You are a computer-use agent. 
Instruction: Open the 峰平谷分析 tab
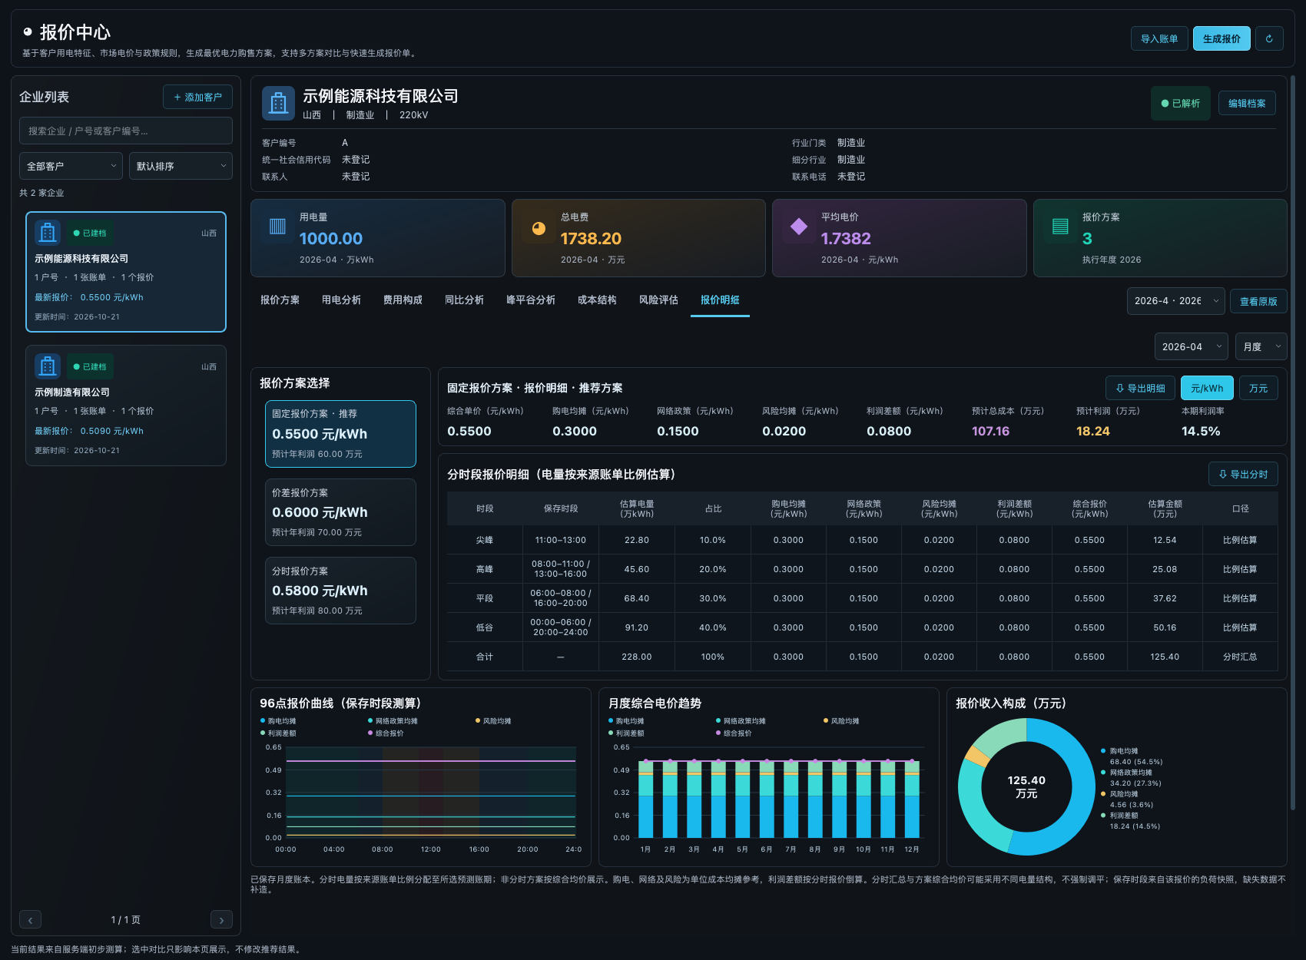click(x=530, y=300)
